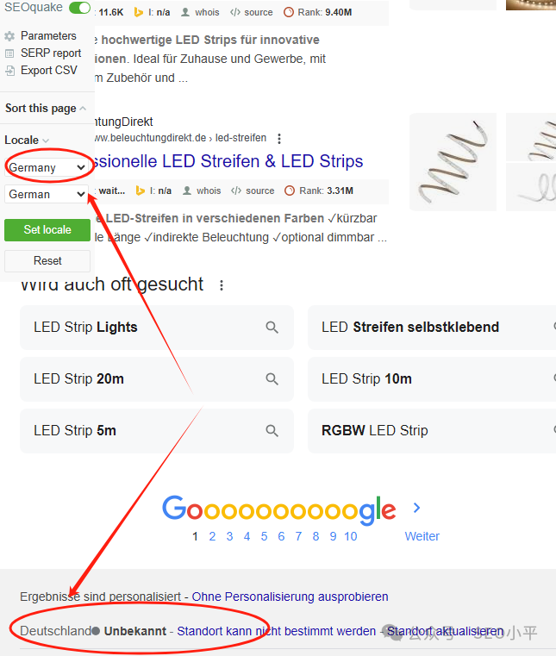Open SEOquake Parameters settings
Screen dimensions: 556x656
tap(48, 36)
